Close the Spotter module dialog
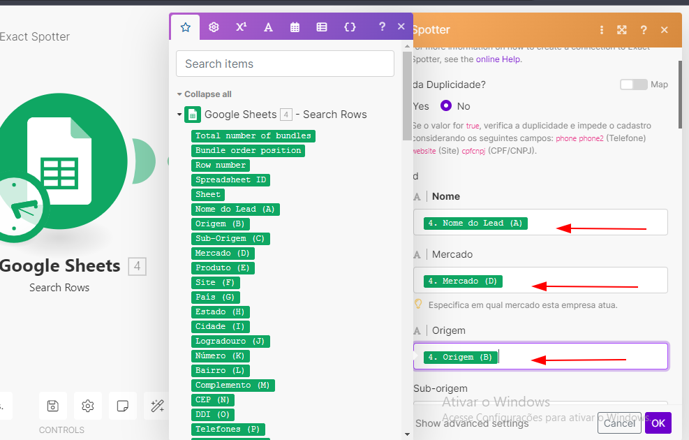This screenshot has width=689, height=440. coord(664,30)
